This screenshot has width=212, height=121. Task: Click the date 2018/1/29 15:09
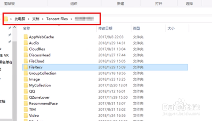pyautogui.click(x=112, y=67)
